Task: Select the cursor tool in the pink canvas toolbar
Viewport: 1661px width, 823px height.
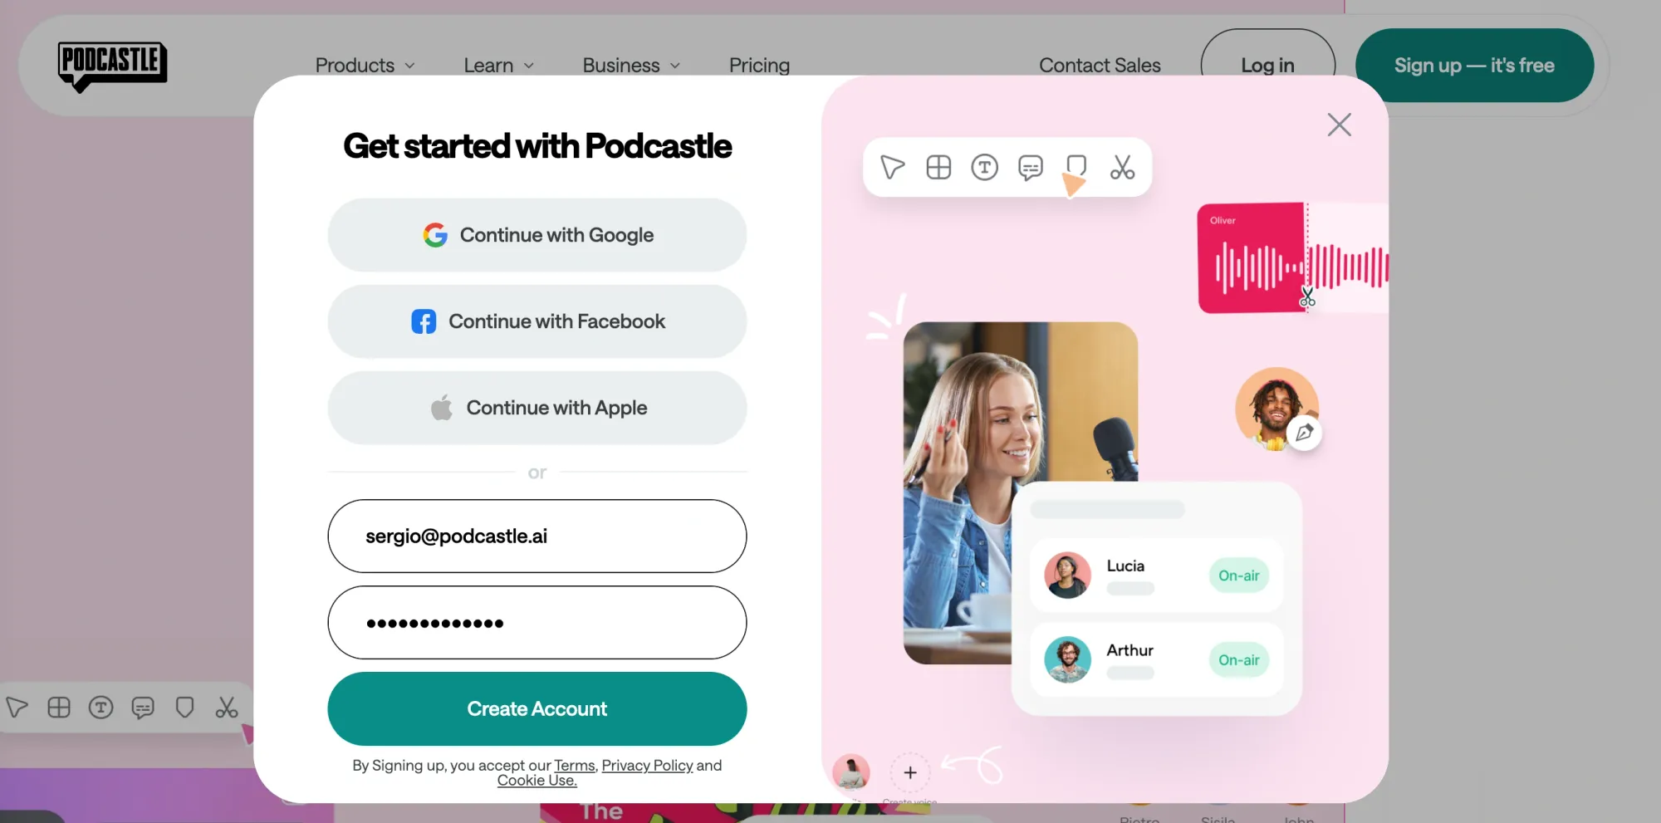Action: pos(892,167)
